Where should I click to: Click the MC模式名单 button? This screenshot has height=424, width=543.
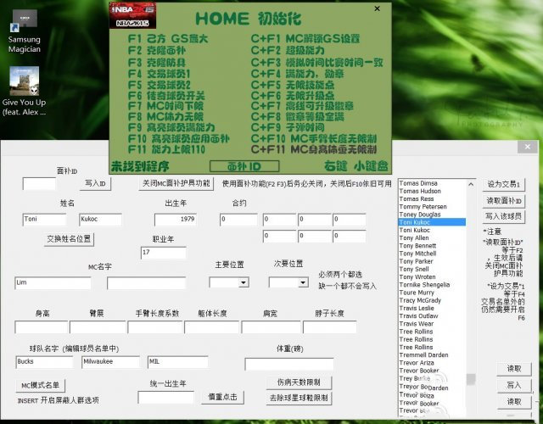point(41,384)
